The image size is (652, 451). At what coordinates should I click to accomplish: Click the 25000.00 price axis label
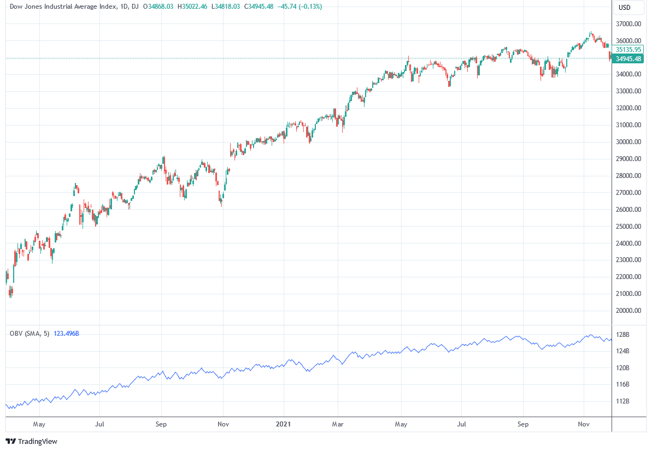(628, 227)
